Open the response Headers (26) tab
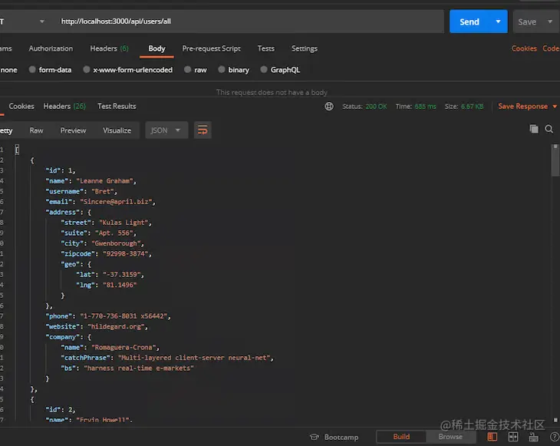560x446 pixels. coord(64,106)
